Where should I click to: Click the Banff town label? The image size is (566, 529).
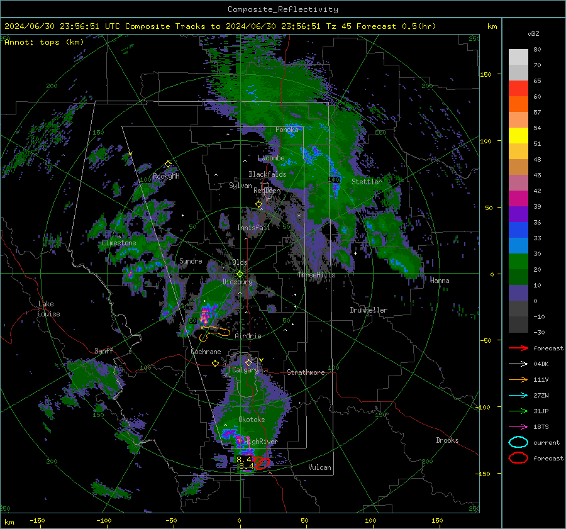[104, 351]
